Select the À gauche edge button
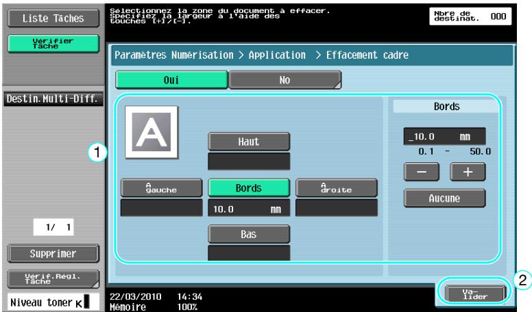The height and width of the screenshot is (312, 532). (x=162, y=188)
